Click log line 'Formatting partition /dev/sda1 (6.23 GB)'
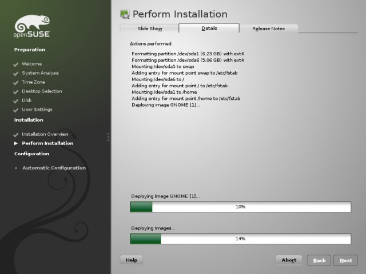 188,54
